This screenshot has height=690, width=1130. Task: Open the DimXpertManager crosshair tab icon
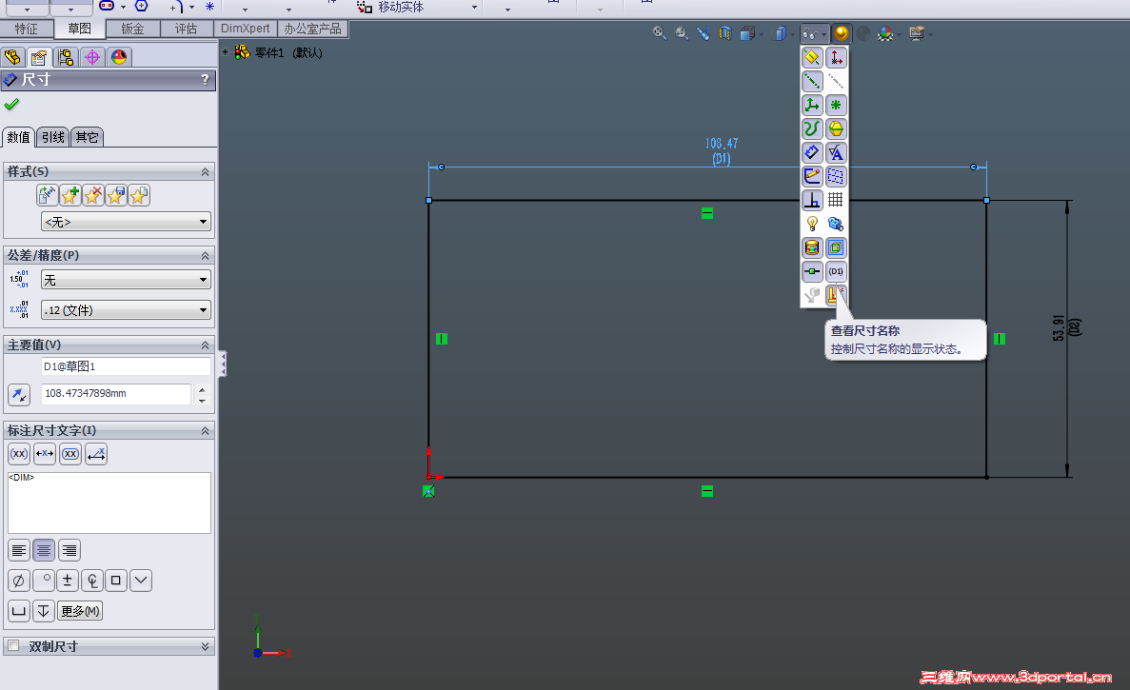click(x=92, y=57)
